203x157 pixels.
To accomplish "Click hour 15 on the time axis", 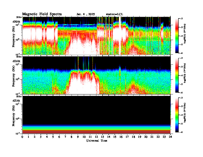I will tap(115, 137).
